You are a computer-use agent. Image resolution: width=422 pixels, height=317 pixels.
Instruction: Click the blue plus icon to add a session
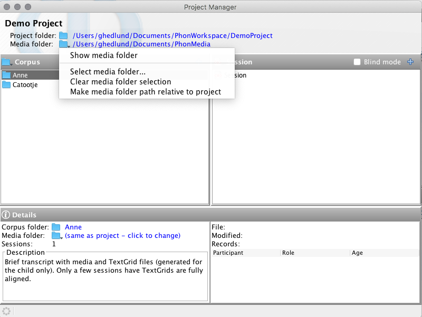[410, 62]
